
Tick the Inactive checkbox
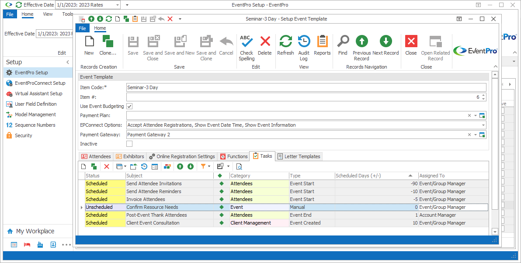coord(129,144)
